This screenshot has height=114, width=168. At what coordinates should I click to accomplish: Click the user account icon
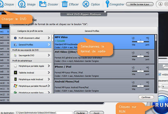[x=161, y=4]
